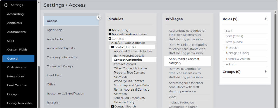Open the Lead Capture settings section

coord(17,85)
